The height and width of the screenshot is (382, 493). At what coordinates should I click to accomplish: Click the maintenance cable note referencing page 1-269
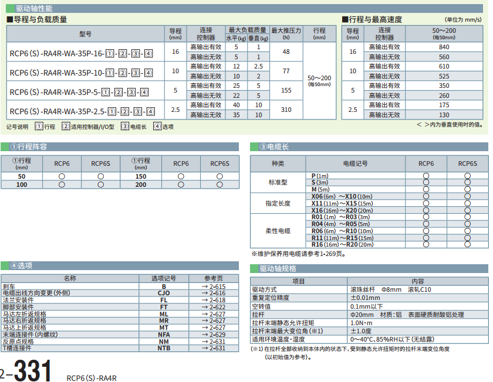click(299, 254)
